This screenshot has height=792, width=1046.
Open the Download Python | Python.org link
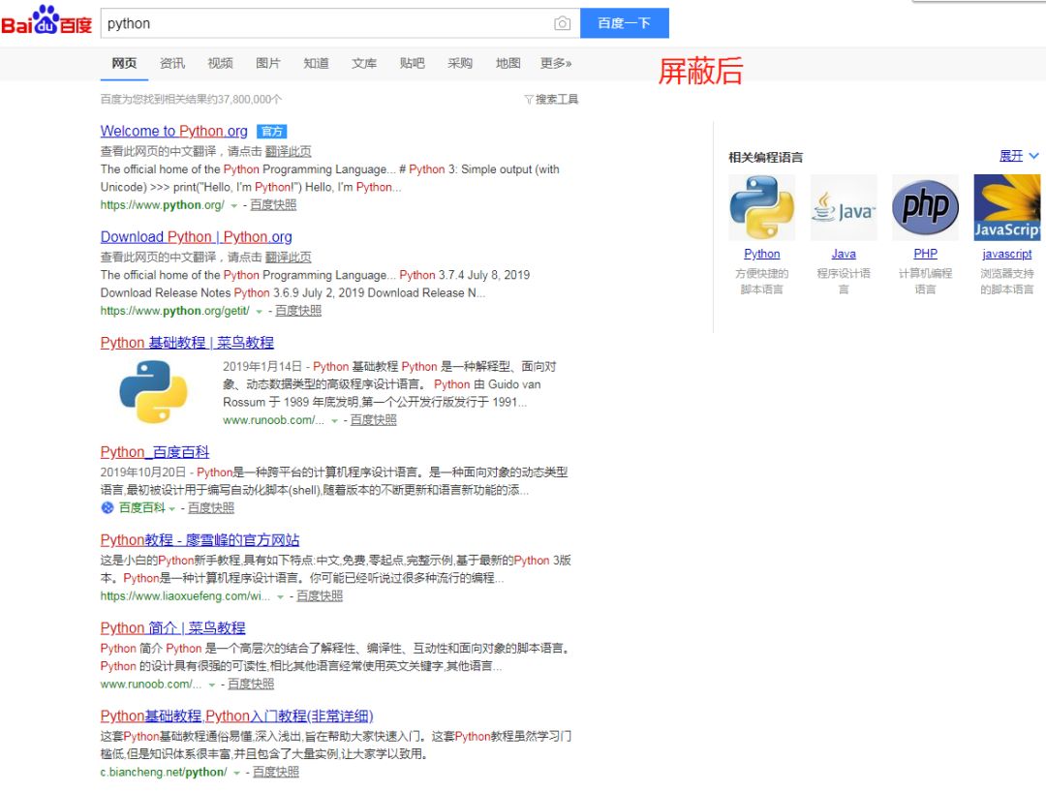(x=198, y=236)
